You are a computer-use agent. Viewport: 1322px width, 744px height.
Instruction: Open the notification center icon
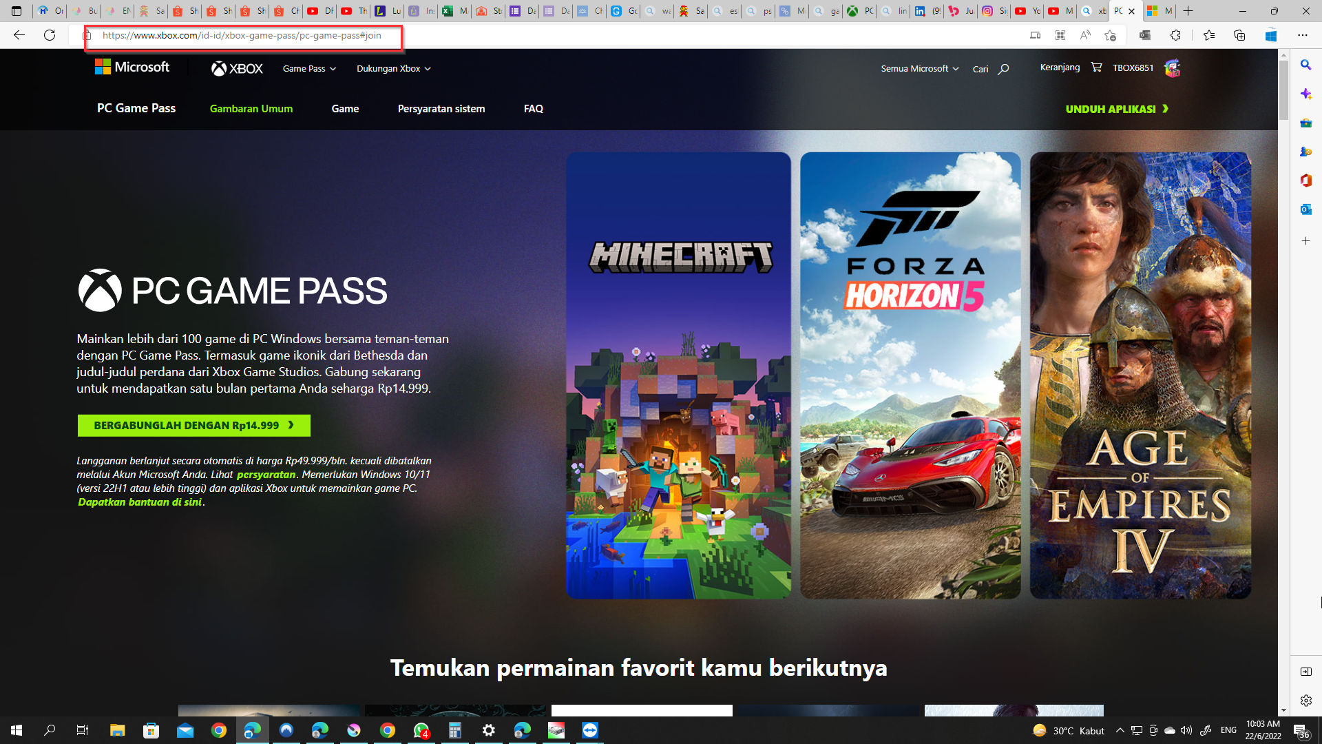coord(1300,730)
